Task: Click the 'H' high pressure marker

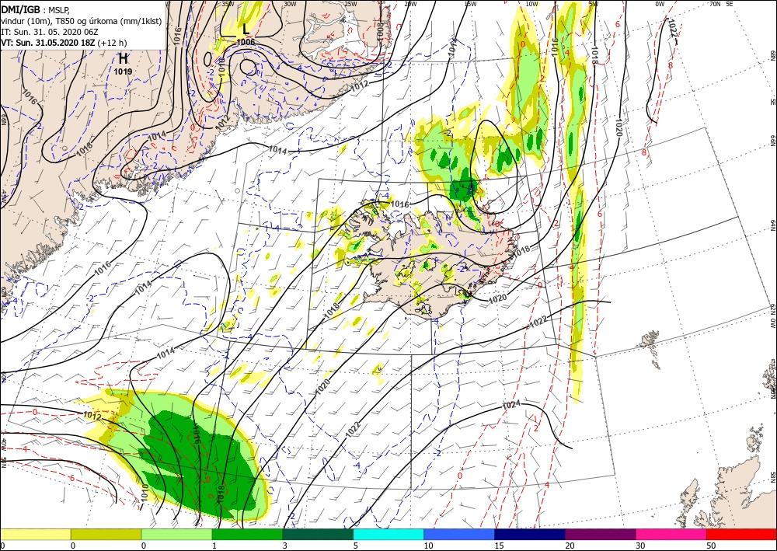Action: click(123, 59)
